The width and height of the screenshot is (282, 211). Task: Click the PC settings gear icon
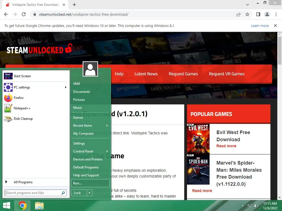pyautogui.click(x=8, y=87)
